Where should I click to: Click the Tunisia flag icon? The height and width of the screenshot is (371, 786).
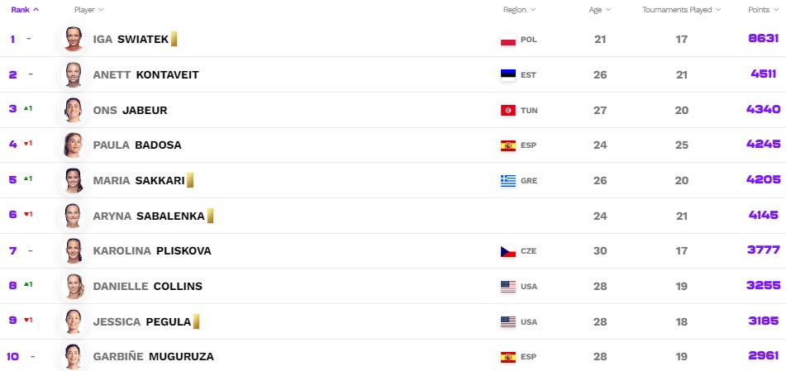coord(508,110)
